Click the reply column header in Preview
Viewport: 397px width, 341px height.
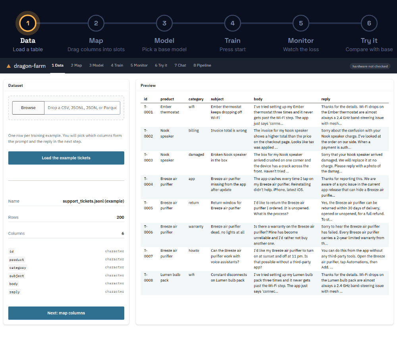click(326, 99)
